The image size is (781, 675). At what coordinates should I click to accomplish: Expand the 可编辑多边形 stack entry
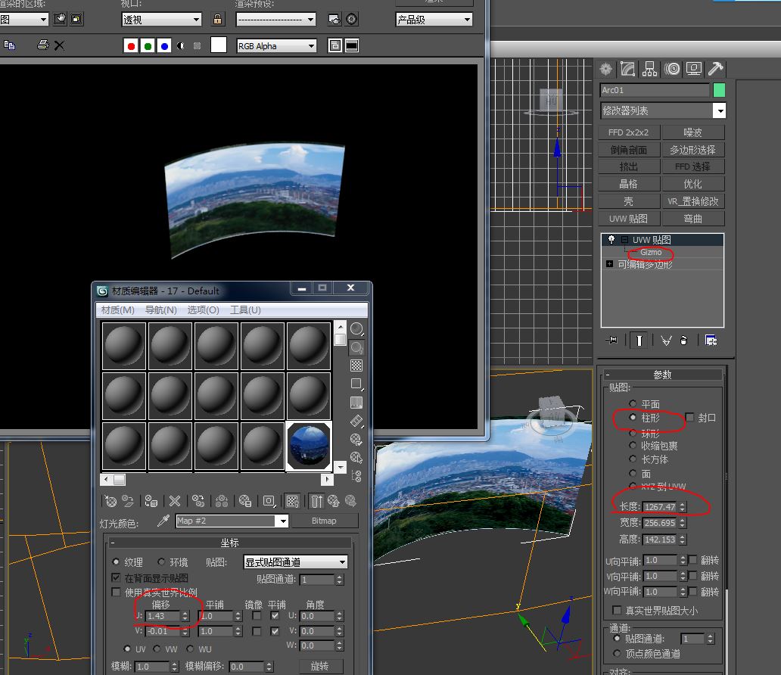(x=610, y=263)
